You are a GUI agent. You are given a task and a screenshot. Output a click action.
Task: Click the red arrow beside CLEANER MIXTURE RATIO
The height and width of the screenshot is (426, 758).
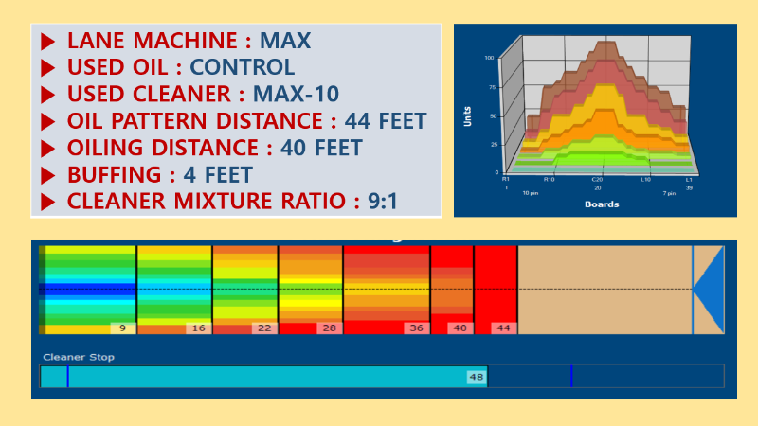(47, 202)
